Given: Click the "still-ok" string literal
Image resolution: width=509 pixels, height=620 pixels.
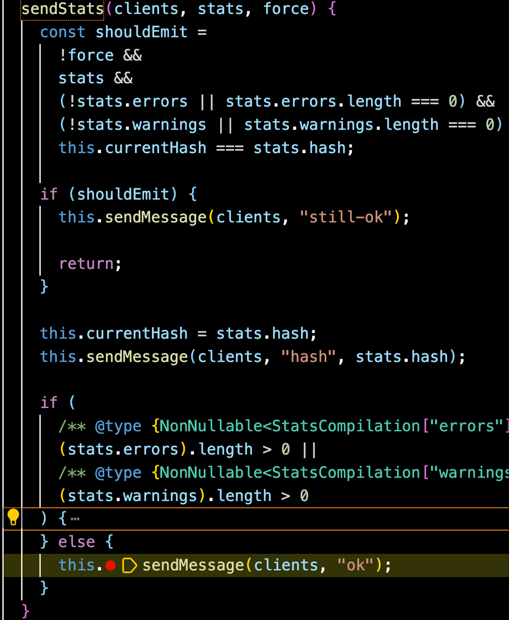Looking at the screenshot, I should click(346, 217).
